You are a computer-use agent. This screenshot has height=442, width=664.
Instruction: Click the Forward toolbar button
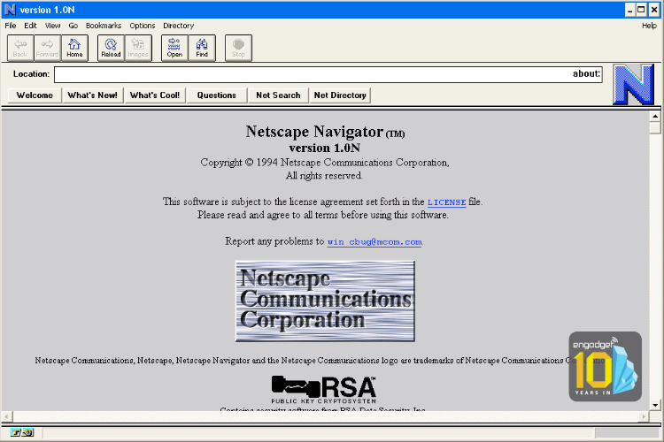pos(47,48)
